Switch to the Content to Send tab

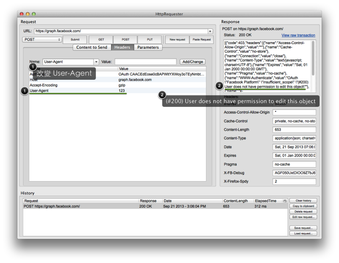click(x=92, y=47)
